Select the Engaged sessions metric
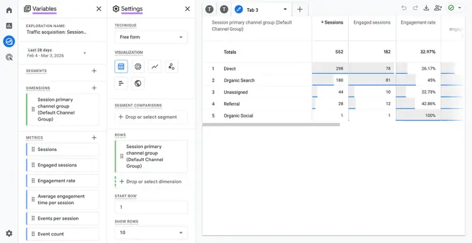 62,165
